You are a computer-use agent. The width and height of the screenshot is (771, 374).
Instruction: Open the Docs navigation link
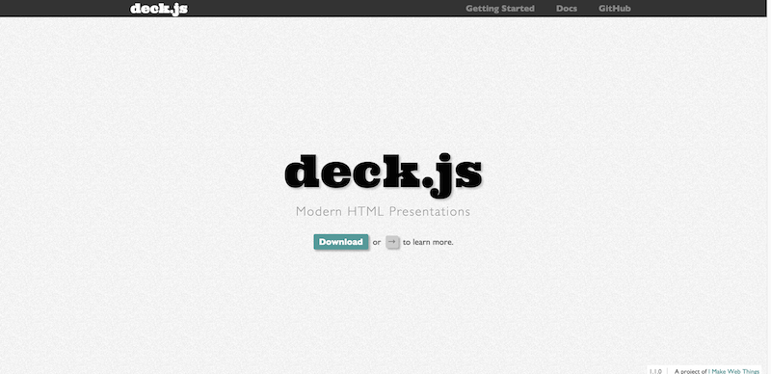click(567, 9)
